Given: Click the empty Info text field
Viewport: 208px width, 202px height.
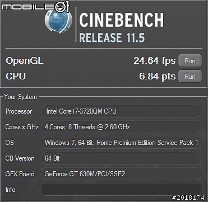Looking at the screenshot, I should pos(122,190).
